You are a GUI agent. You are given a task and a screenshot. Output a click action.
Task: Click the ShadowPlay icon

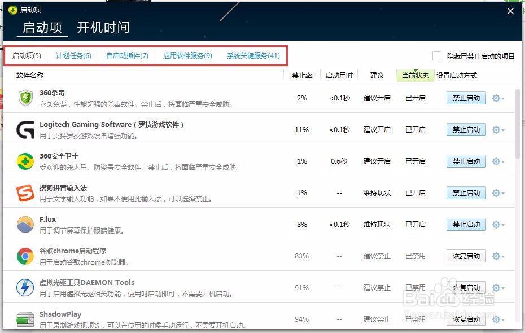pyautogui.click(x=25, y=319)
